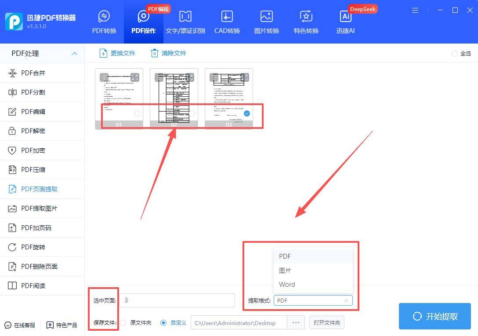Deselect page 03 thumbnail checkmark
The width and height of the screenshot is (478, 336).
click(246, 113)
